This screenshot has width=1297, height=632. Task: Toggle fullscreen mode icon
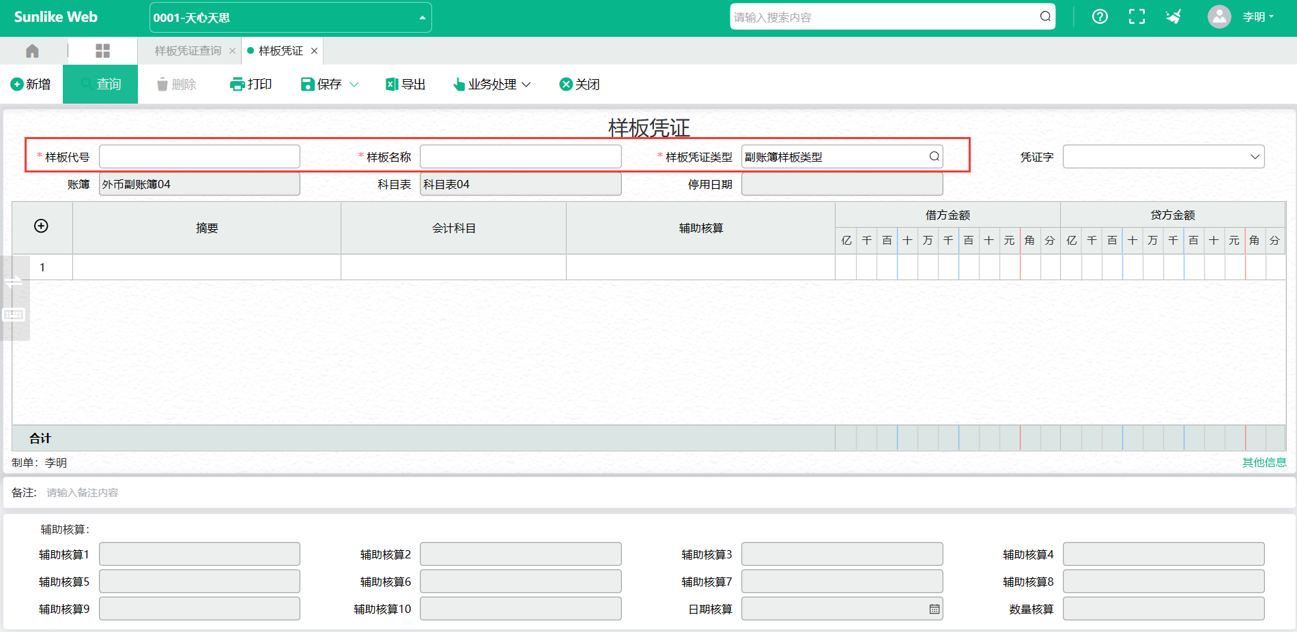1137,17
